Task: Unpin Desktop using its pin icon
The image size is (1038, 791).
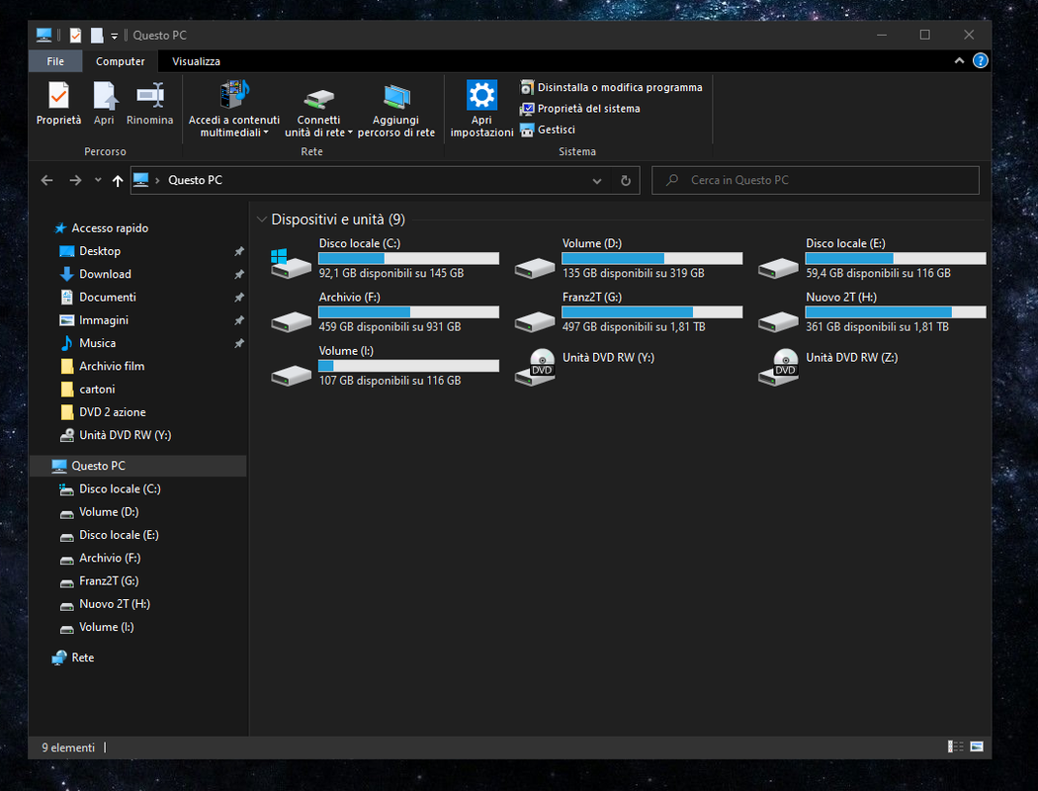Action: pyautogui.click(x=239, y=251)
